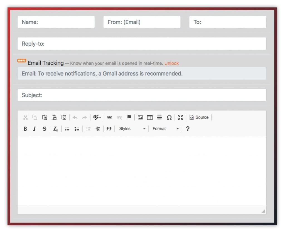Insert a table using the toolbar
Screen dimensions: 285x232
(150, 117)
